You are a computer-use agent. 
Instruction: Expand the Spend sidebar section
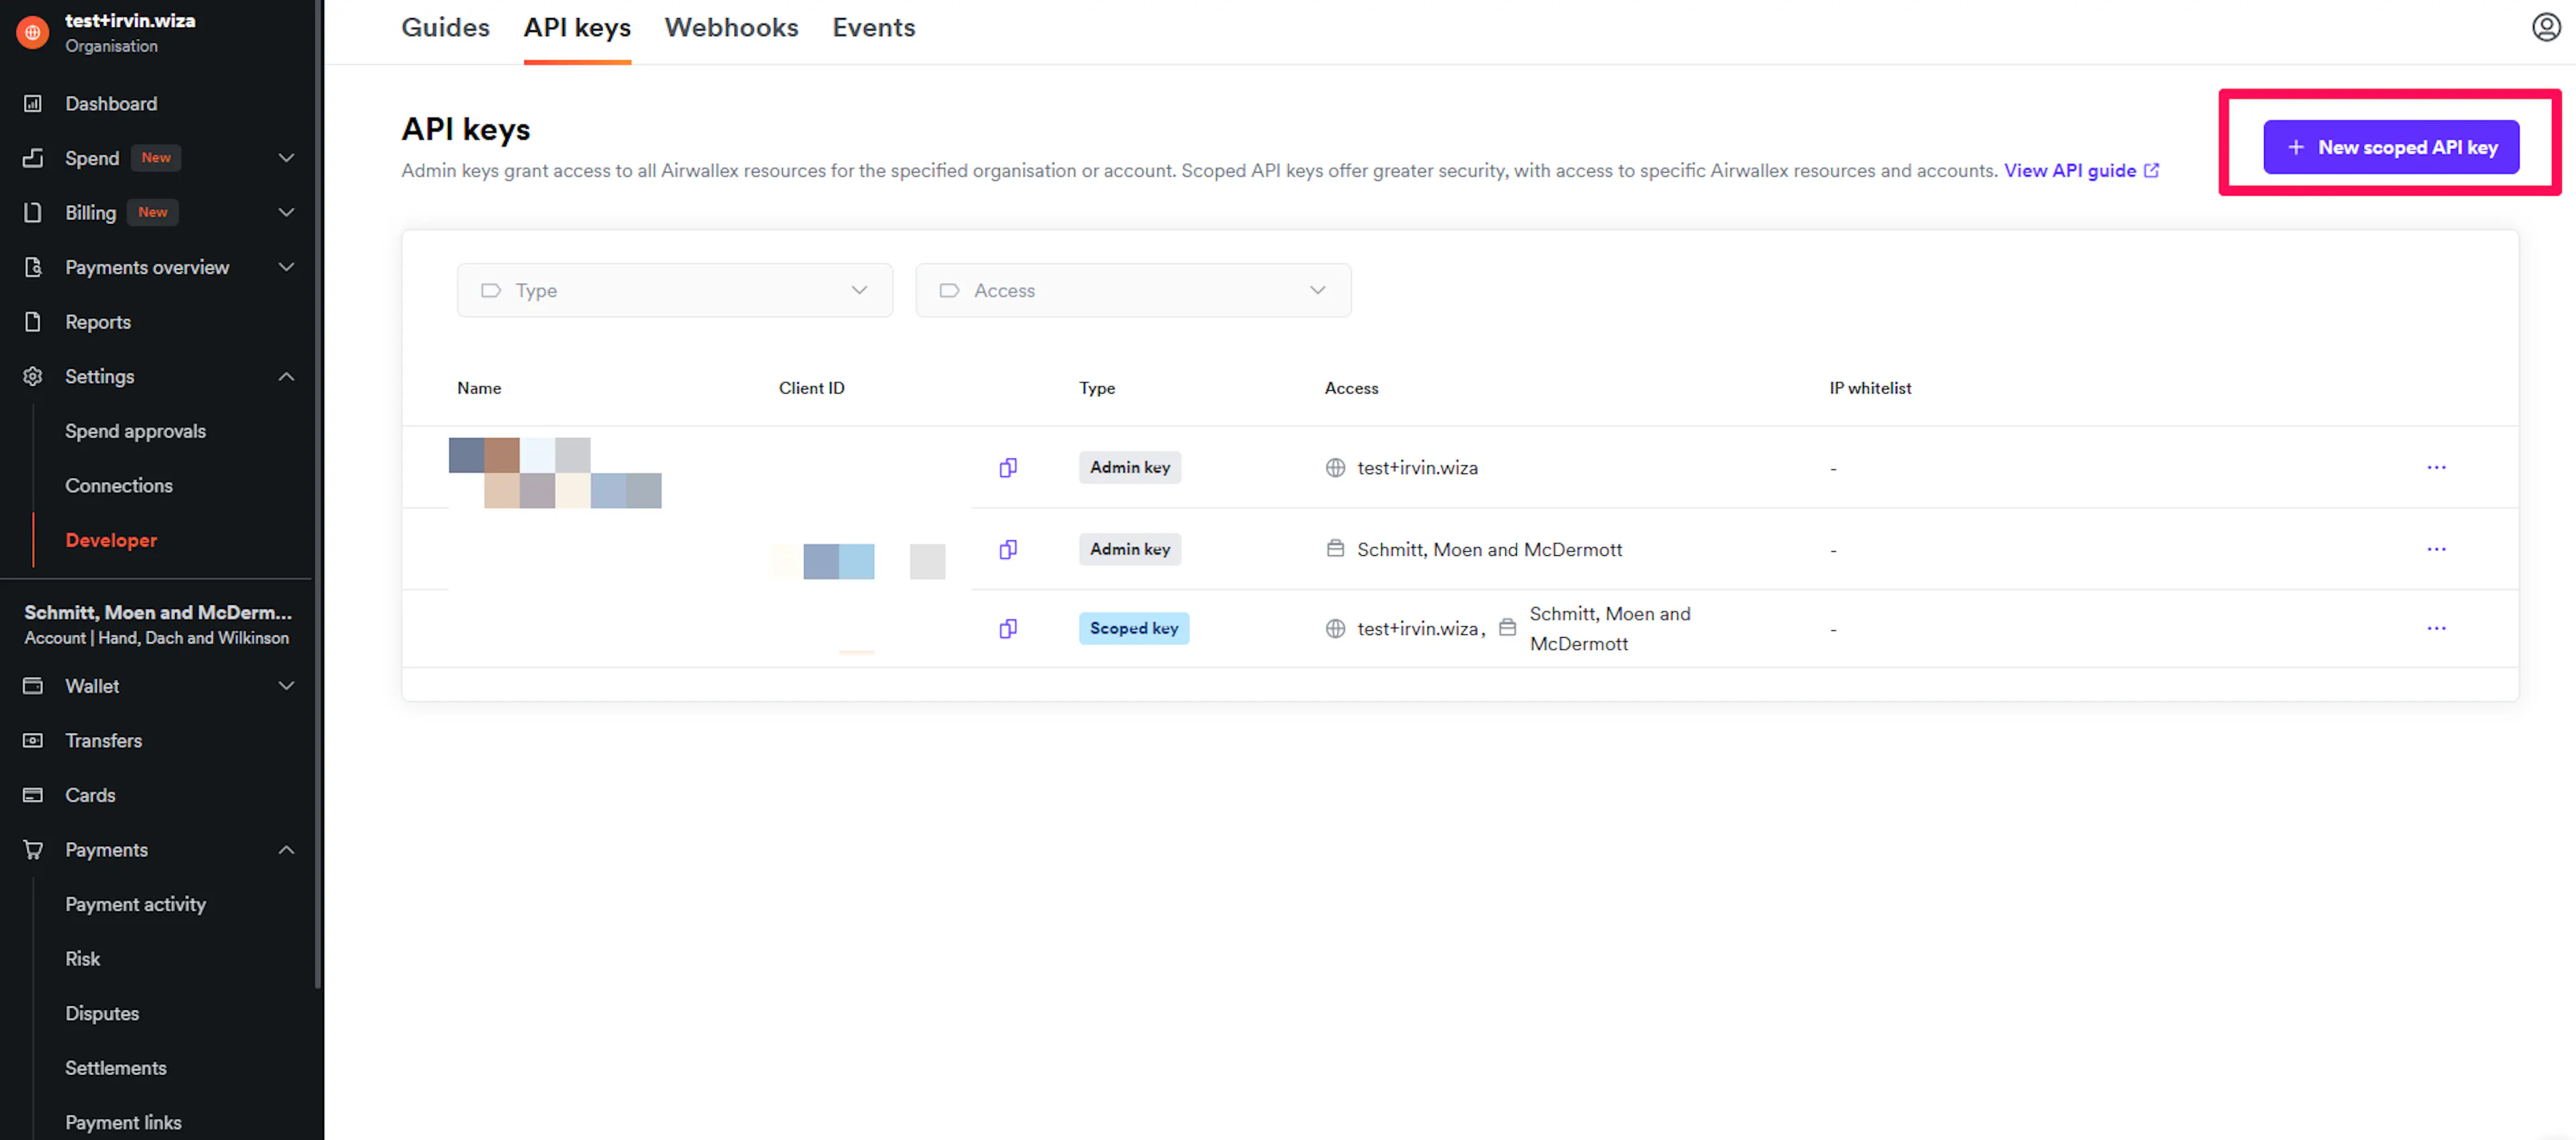[x=286, y=158]
